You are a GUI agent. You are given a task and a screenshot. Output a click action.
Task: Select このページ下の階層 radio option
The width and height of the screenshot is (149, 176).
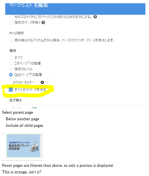point(11,63)
